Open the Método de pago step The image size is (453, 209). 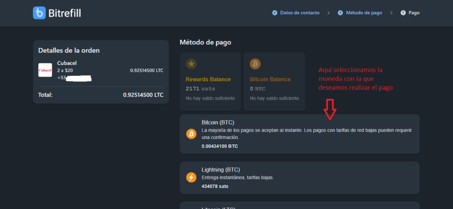pos(364,13)
